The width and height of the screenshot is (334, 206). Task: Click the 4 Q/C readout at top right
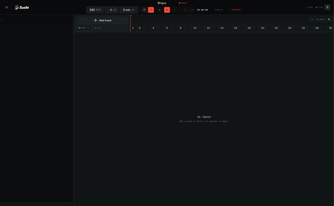[310, 7]
